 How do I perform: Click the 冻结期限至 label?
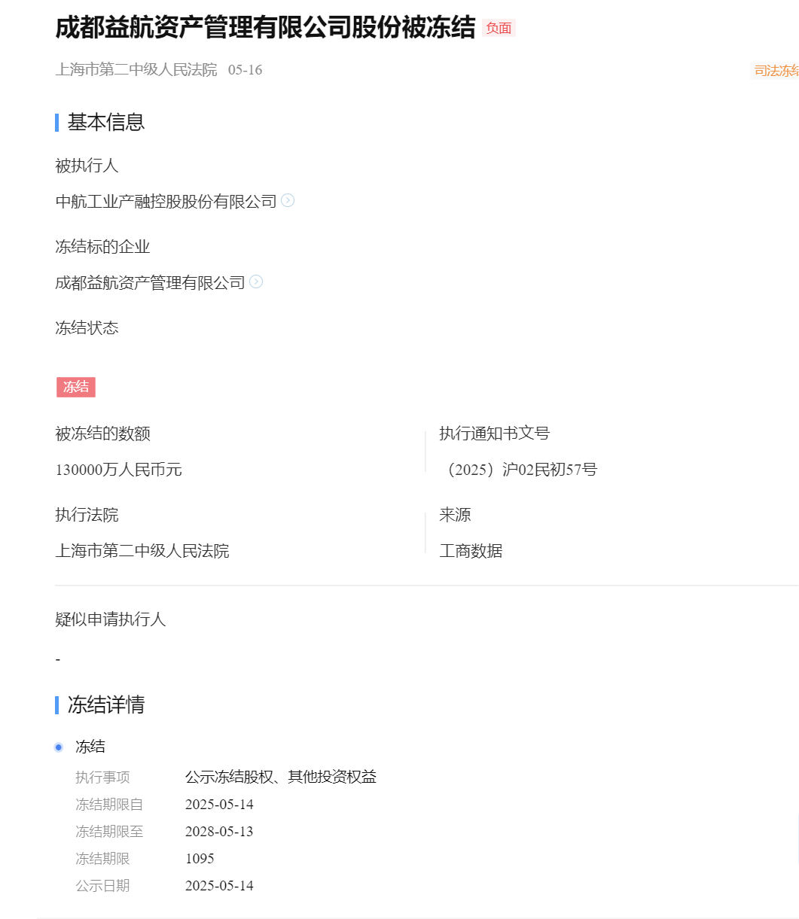[109, 832]
